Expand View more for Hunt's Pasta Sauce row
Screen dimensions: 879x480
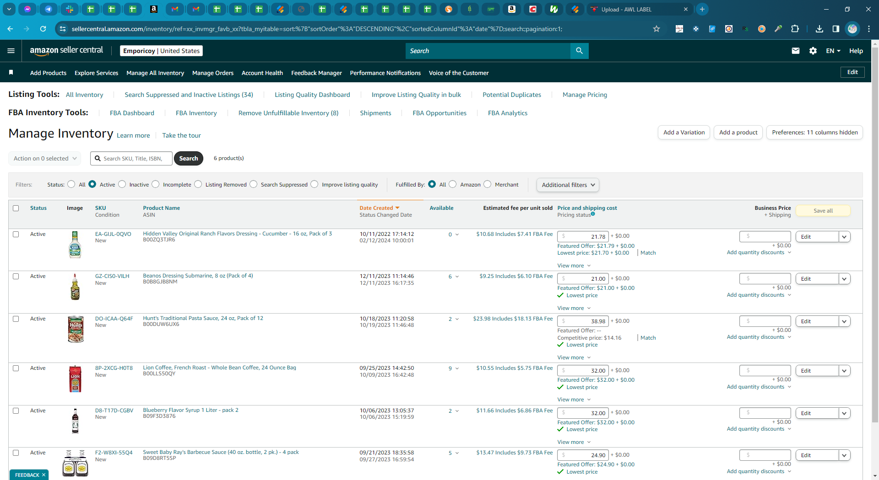click(x=574, y=357)
